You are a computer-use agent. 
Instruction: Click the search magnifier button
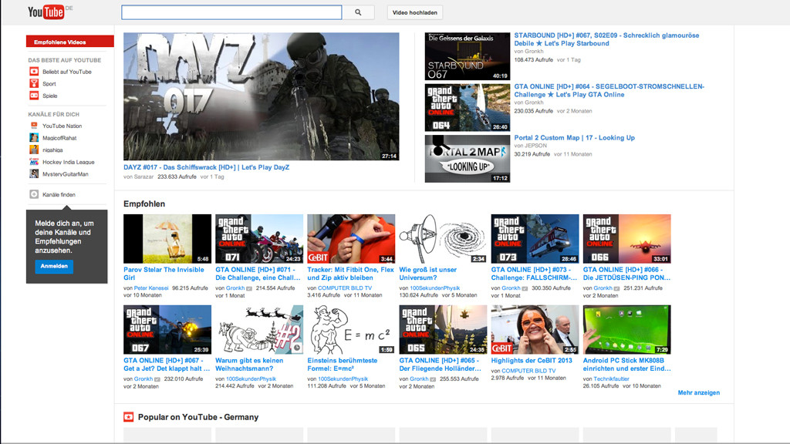point(358,12)
